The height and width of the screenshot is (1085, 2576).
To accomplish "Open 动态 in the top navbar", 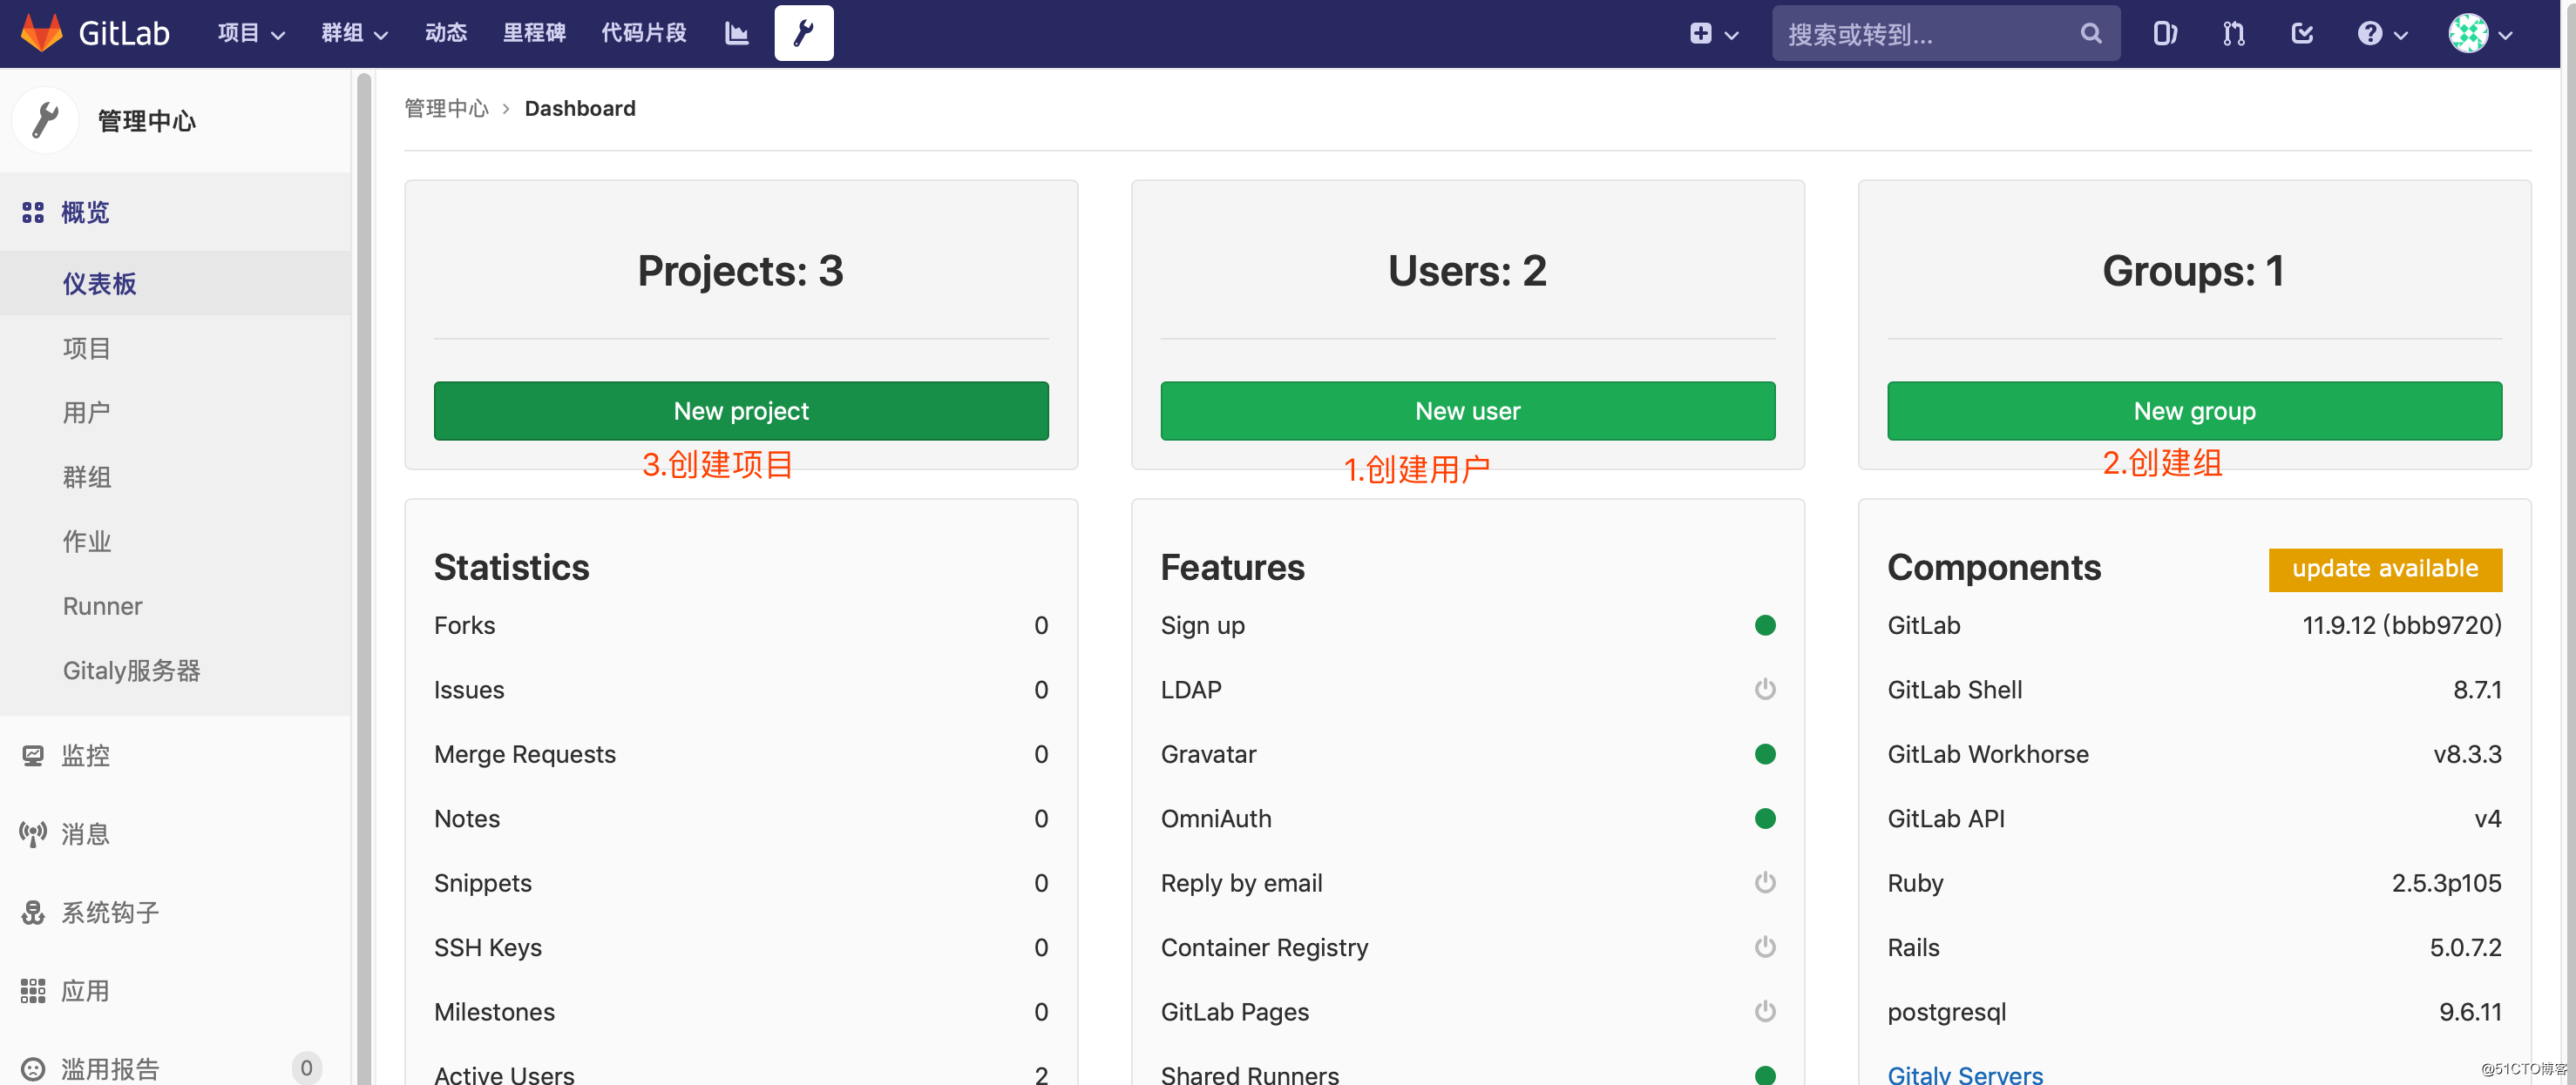I will click(446, 33).
